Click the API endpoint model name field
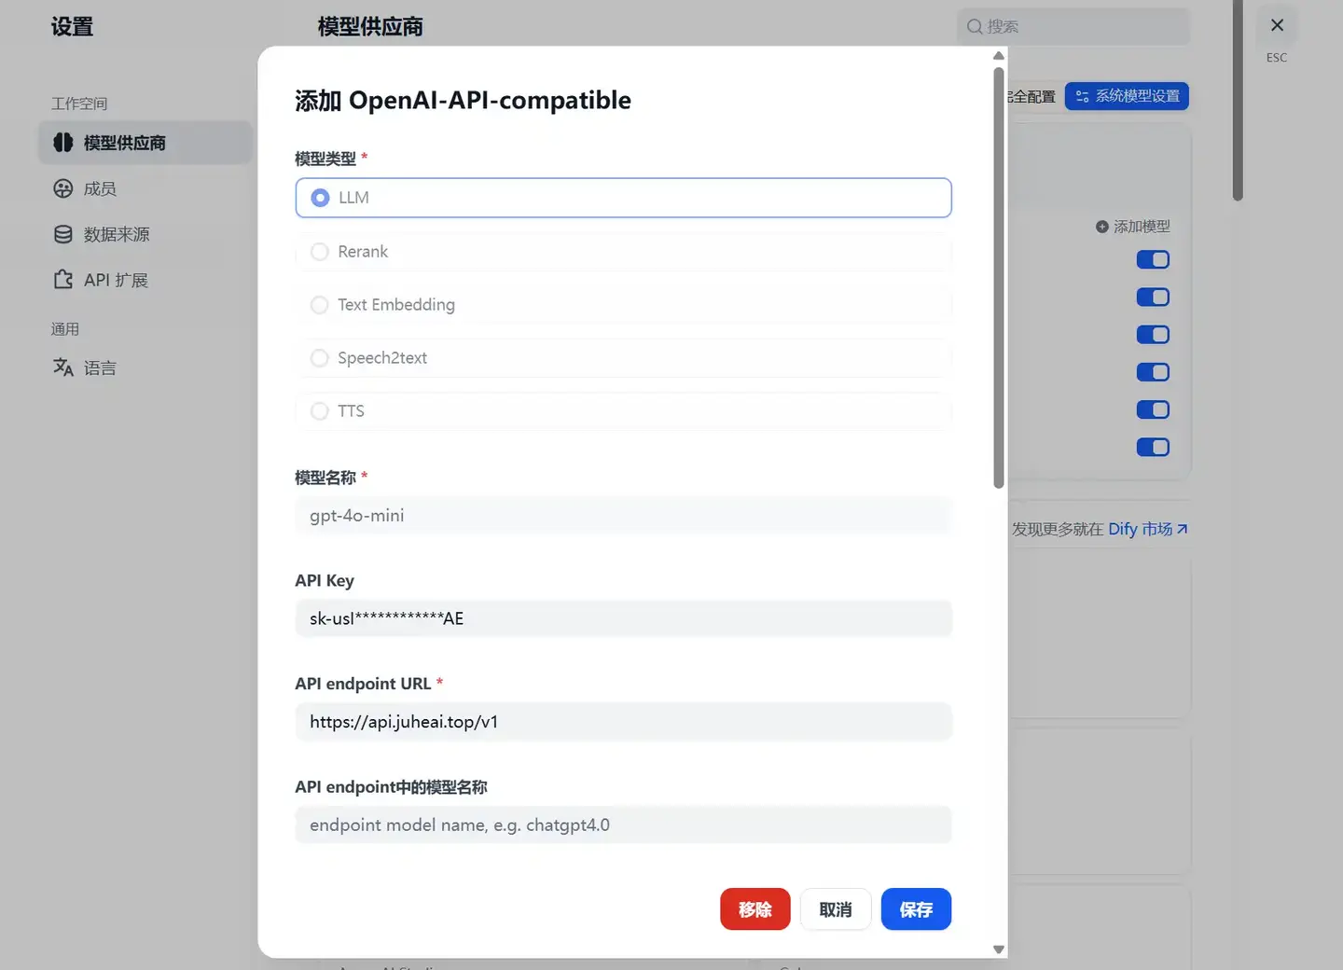This screenshot has width=1343, height=970. pos(623,825)
